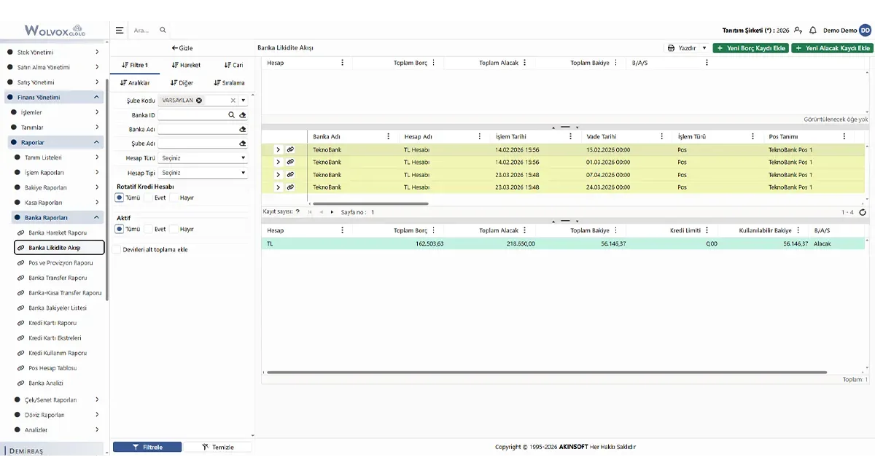The width and height of the screenshot is (875, 476).
Task: Expand the 15.02.2026 vade row
Action: pos(278,149)
